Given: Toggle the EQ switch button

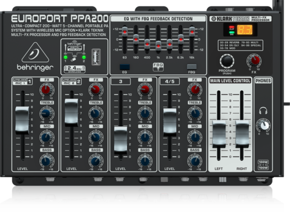Looking at the screenshot, I should tap(125, 67).
